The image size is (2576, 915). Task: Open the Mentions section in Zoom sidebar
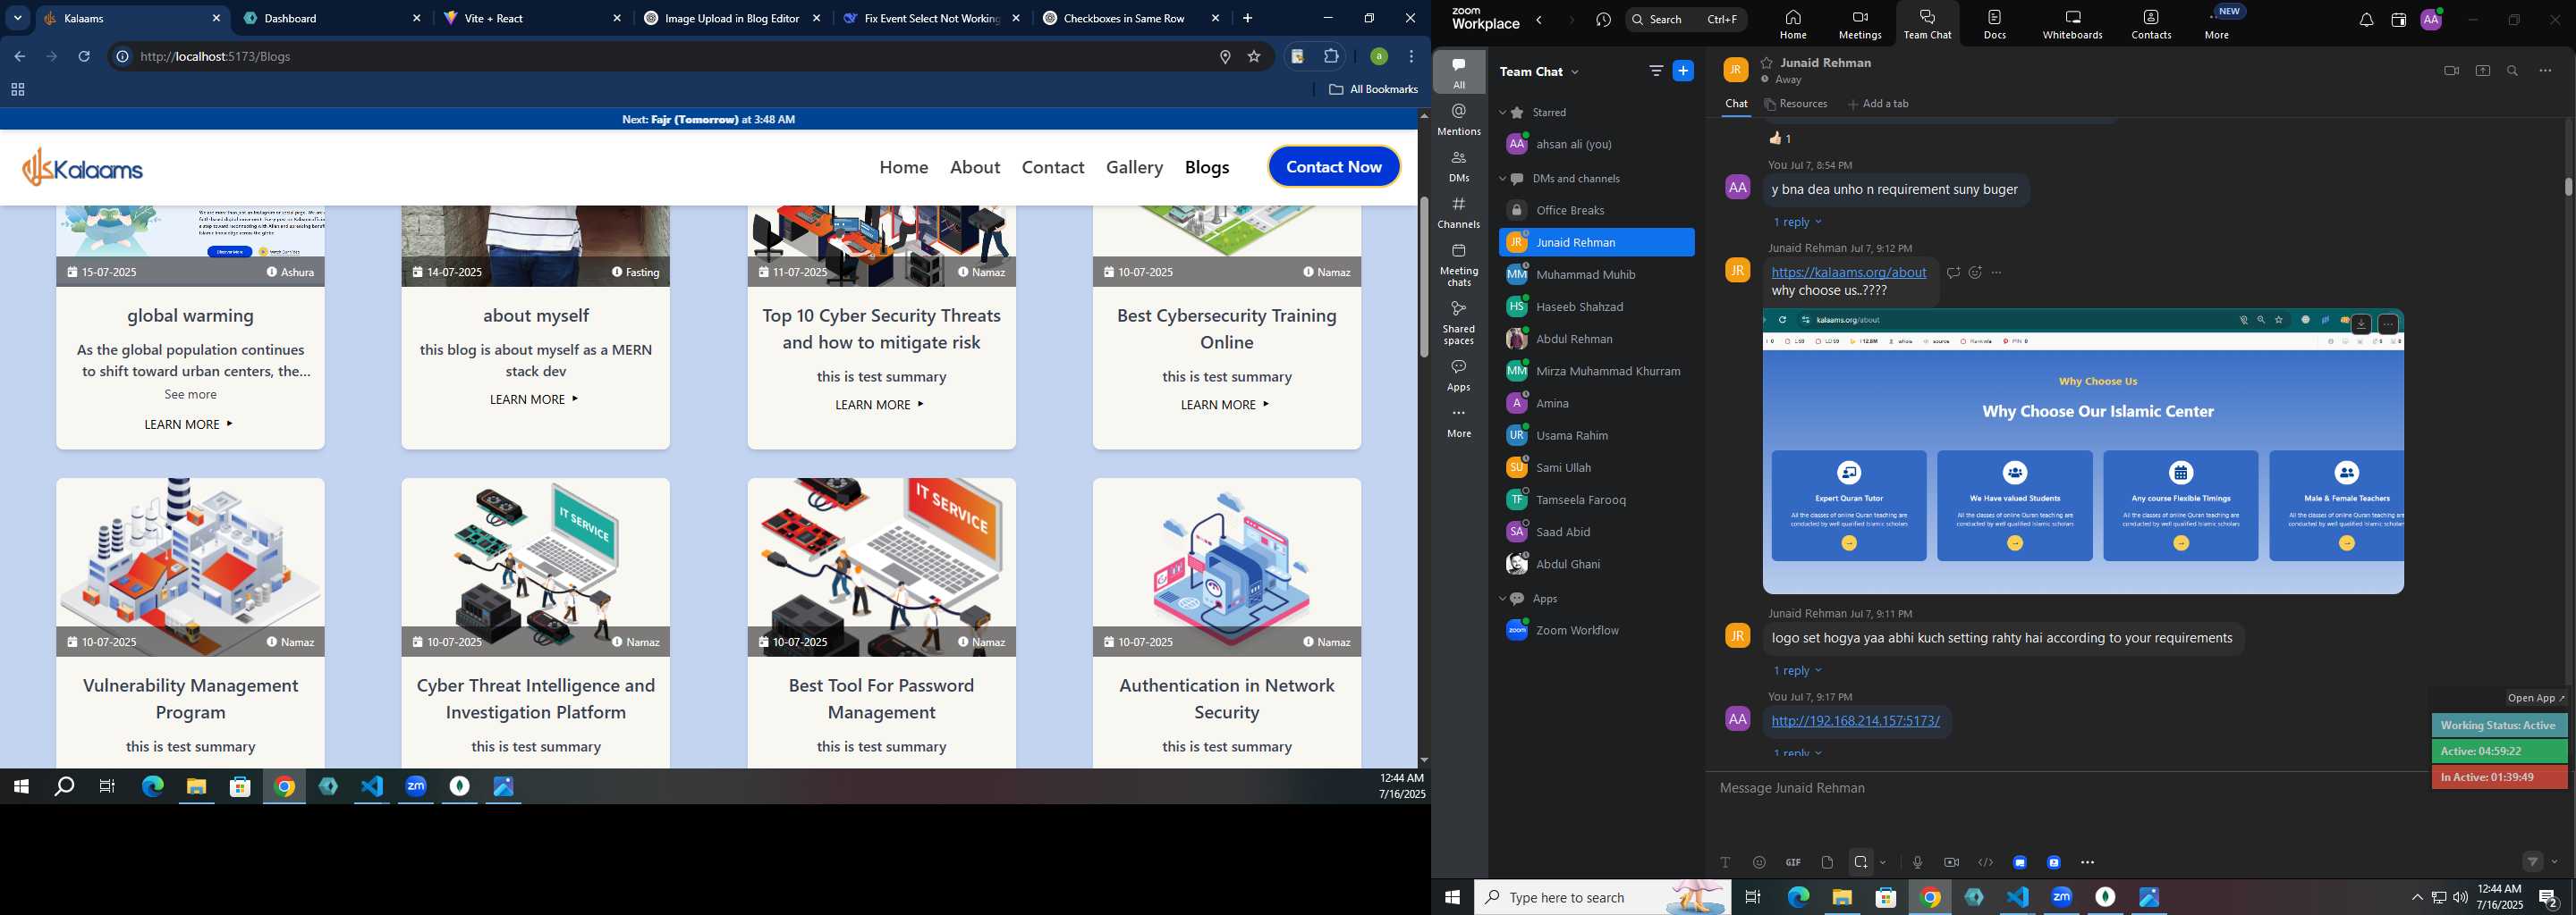coord(1459,119)
